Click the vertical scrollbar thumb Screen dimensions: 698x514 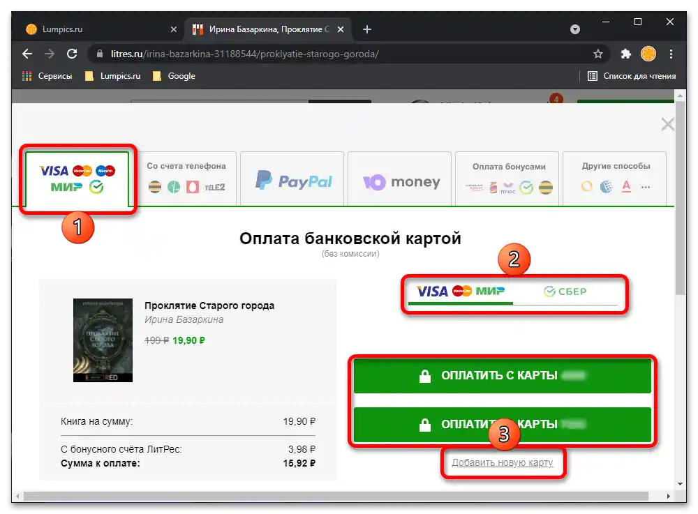pyautogui.click(x=680, y=198)
